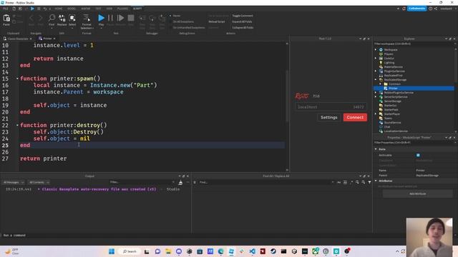Click the Step Over debugger icon
458x257 pixels.
[152, 19]
